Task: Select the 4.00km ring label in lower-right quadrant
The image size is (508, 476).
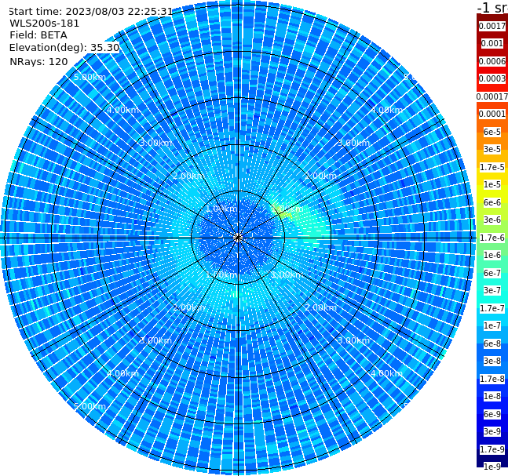Action: [x=386, y=373]
